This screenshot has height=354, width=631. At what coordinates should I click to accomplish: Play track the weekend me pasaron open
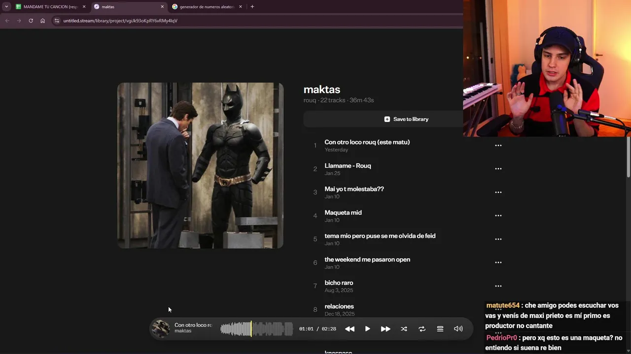point(367,260)
